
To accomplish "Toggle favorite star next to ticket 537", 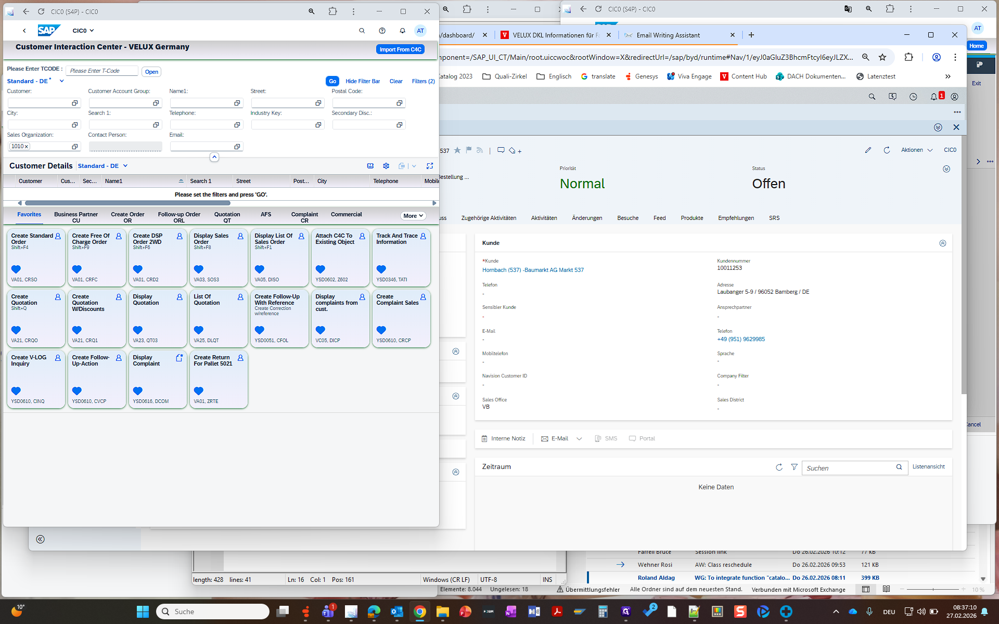I will coord(457,150).
